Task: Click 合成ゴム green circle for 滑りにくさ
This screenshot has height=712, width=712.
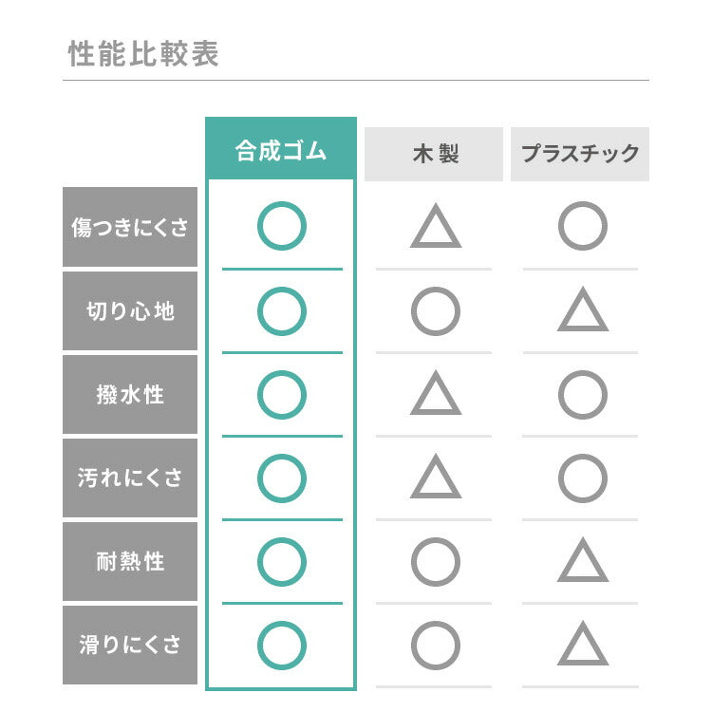Action: (x=281, y=645)
